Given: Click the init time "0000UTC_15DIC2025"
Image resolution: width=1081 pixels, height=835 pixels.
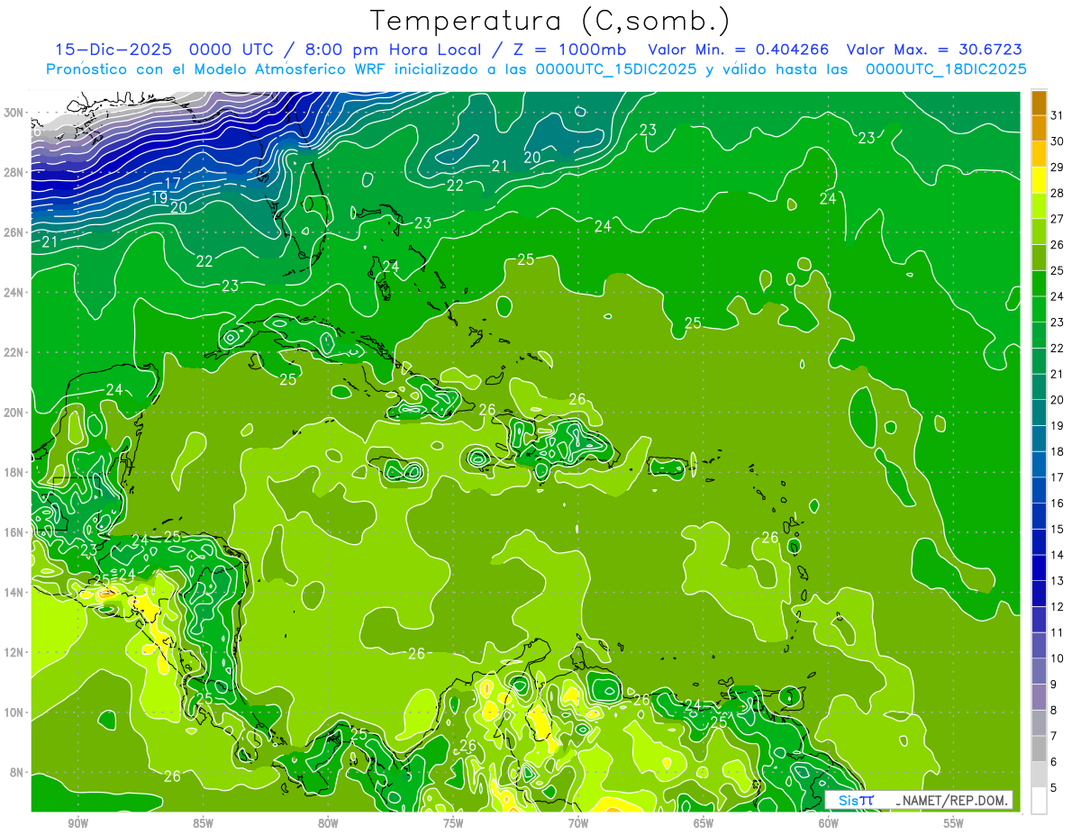Looking at the screenshot, I should [x=616, y=69].
